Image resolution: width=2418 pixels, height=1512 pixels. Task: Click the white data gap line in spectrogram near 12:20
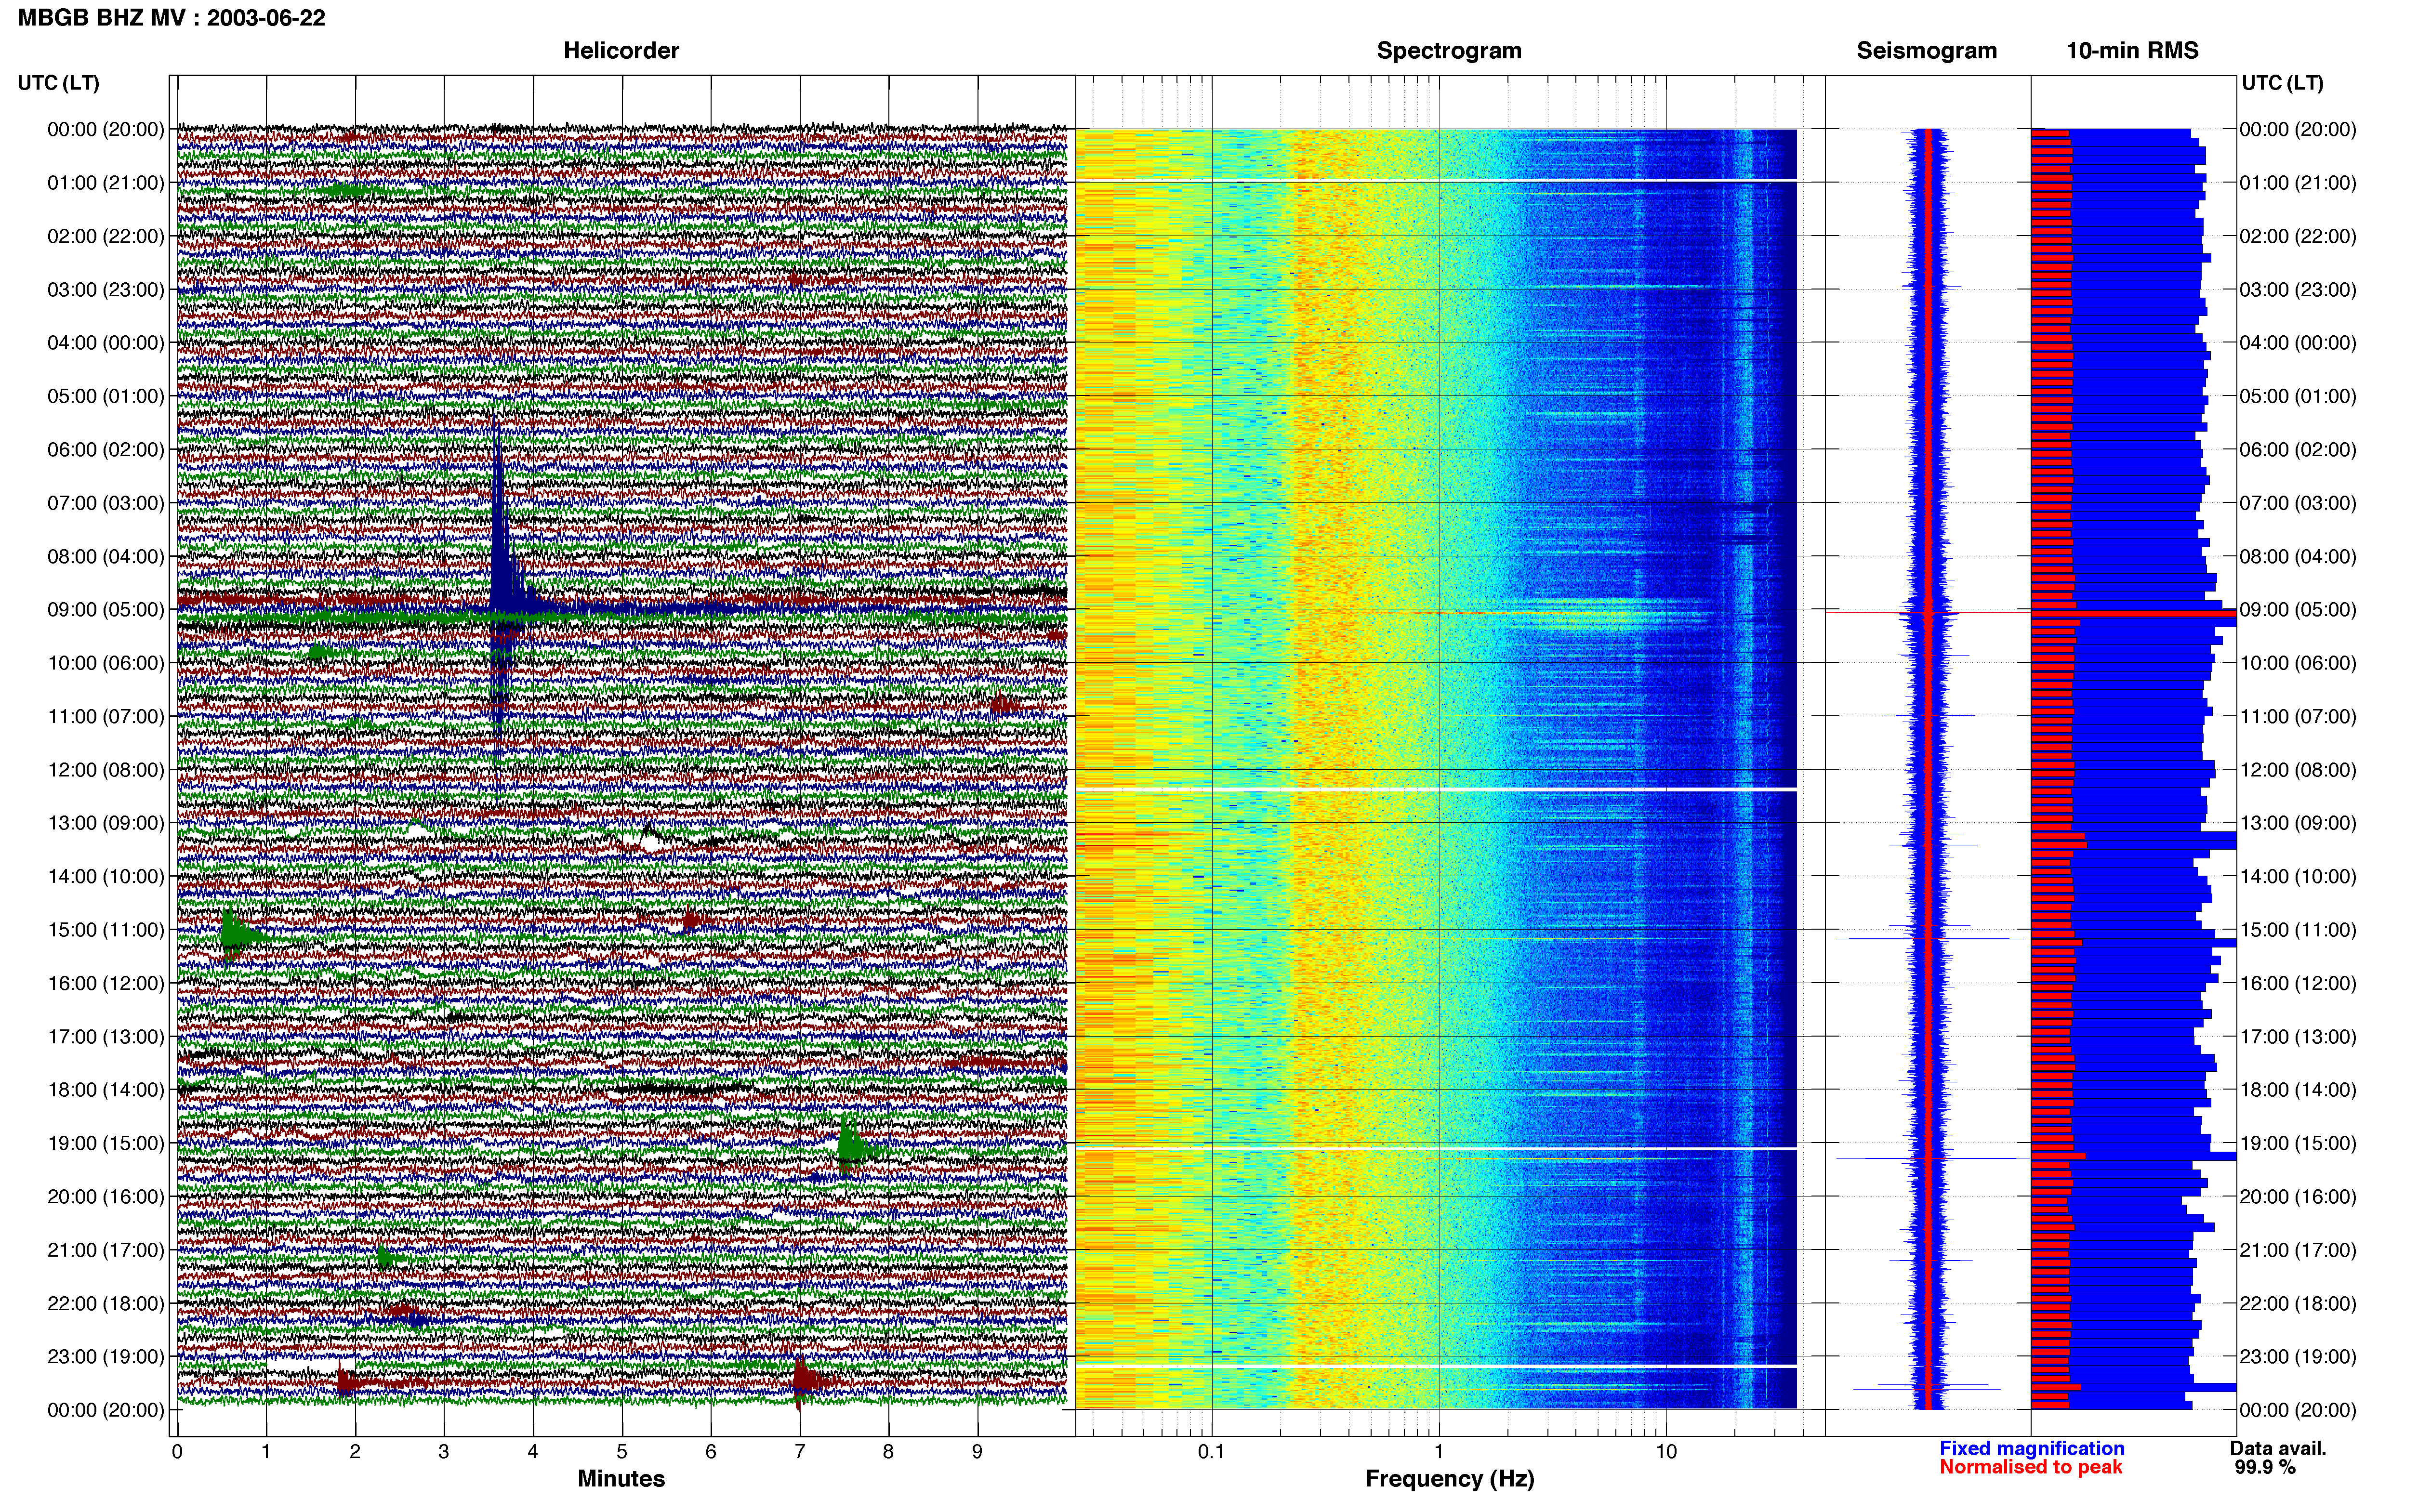pos(1436,789)
